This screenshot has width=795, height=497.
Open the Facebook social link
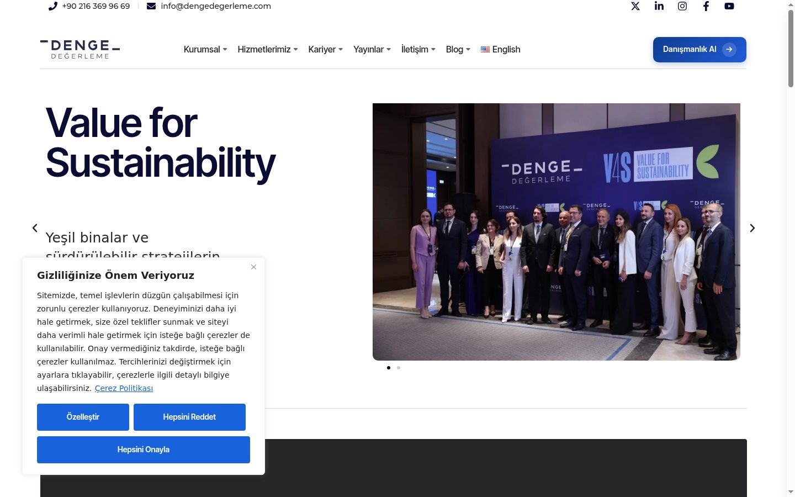(x=706, y=6)
